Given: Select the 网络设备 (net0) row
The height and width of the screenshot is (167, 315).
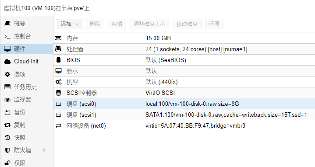Looking at the screenshot, I should pos(184,126).
